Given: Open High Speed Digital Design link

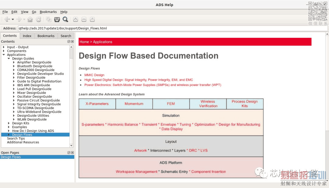Looking at the screenshot, I should tap(139, 80).
